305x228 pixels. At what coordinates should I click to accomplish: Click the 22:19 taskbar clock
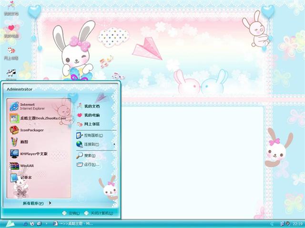pyautogui.click(x=297, y=224)
